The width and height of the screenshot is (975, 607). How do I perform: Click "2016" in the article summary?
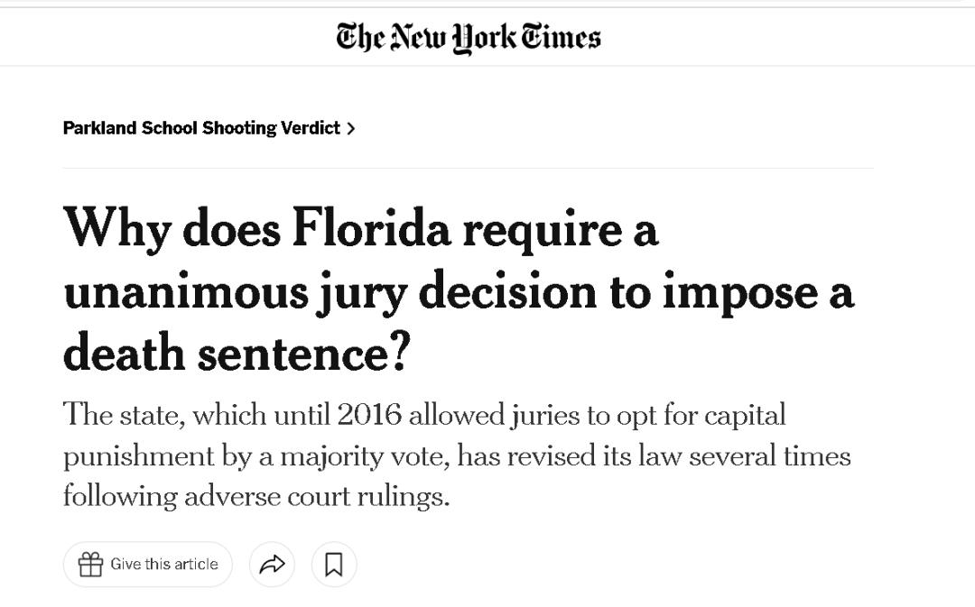point(368,415)
